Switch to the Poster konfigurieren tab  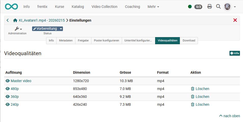(x=106, y=41)
